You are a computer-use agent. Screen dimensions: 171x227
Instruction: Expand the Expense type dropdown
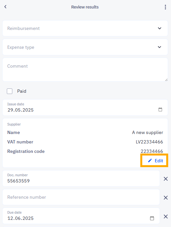[85, 47]
